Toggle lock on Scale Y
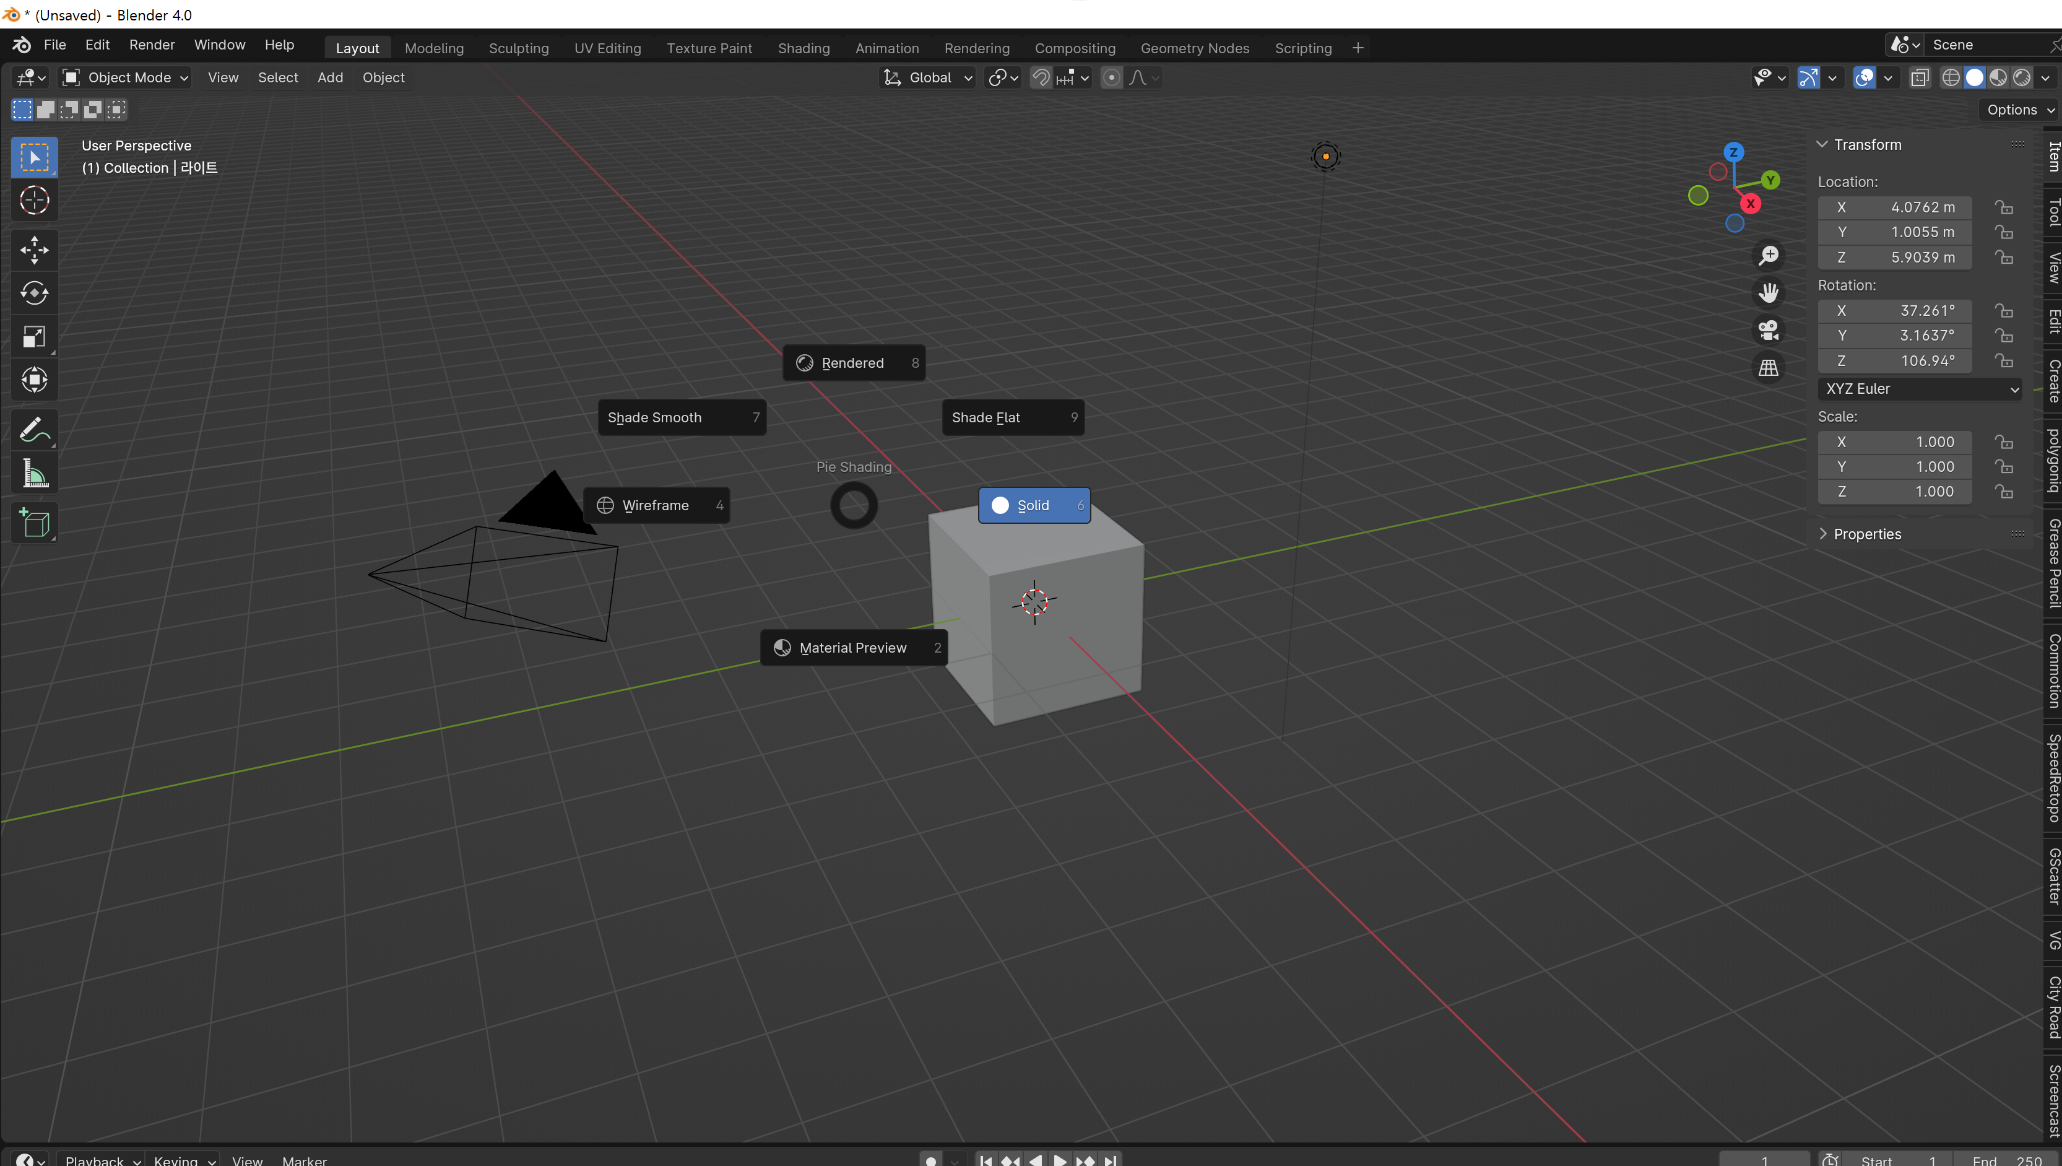Viewport: 2062px width, 1166px height. click(2004, 467)
